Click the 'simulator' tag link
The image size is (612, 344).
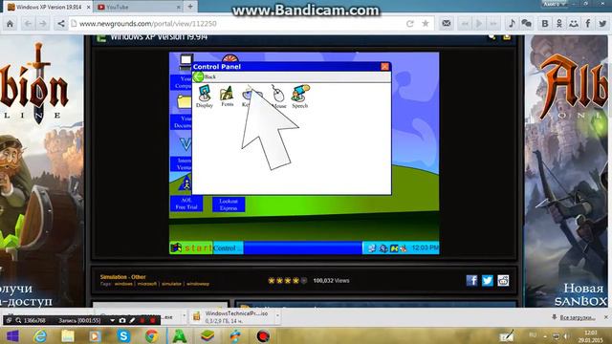tap(171, 284)
